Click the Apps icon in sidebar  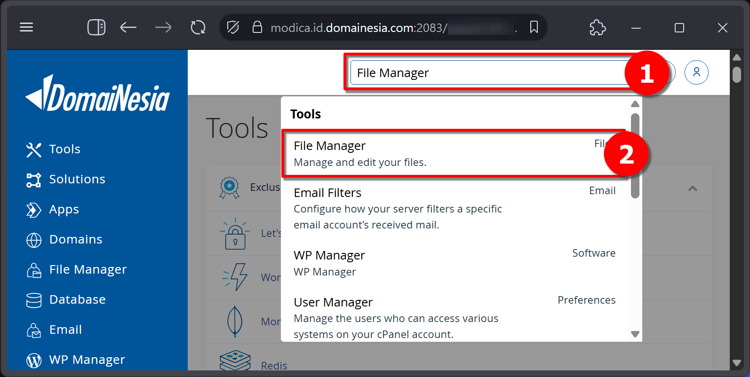click(34, 210)
